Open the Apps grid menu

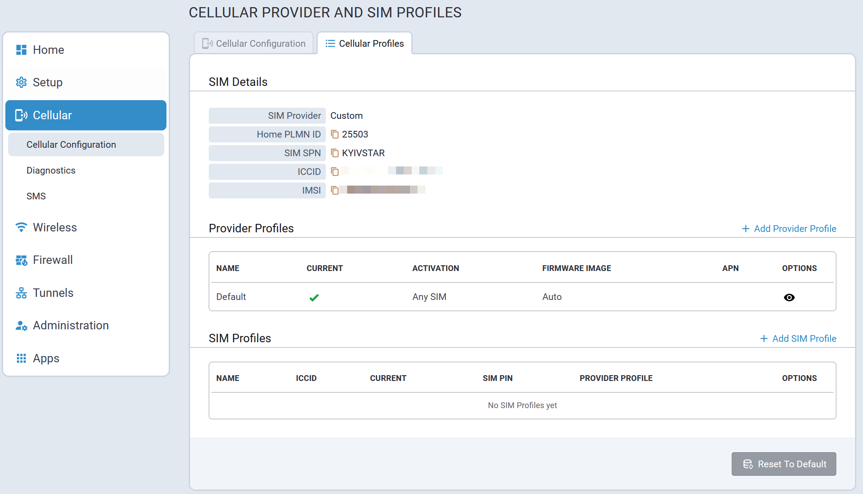pos(46,358)
